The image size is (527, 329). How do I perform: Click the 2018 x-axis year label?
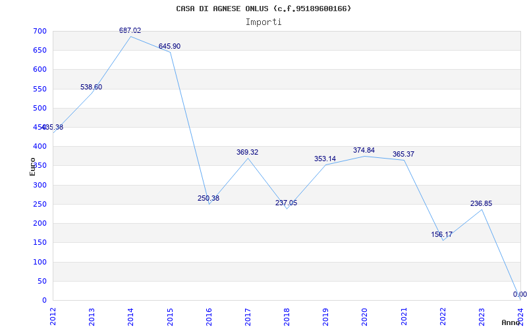tap(287, 316)
